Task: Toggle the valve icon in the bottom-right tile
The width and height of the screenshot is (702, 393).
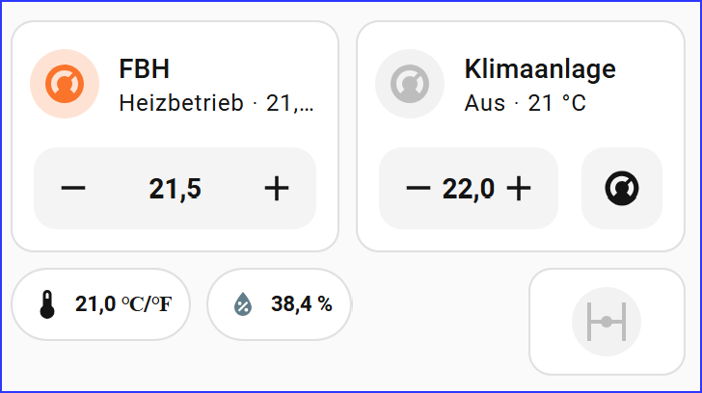Action: pyautogui.click(x=607, y=322)
